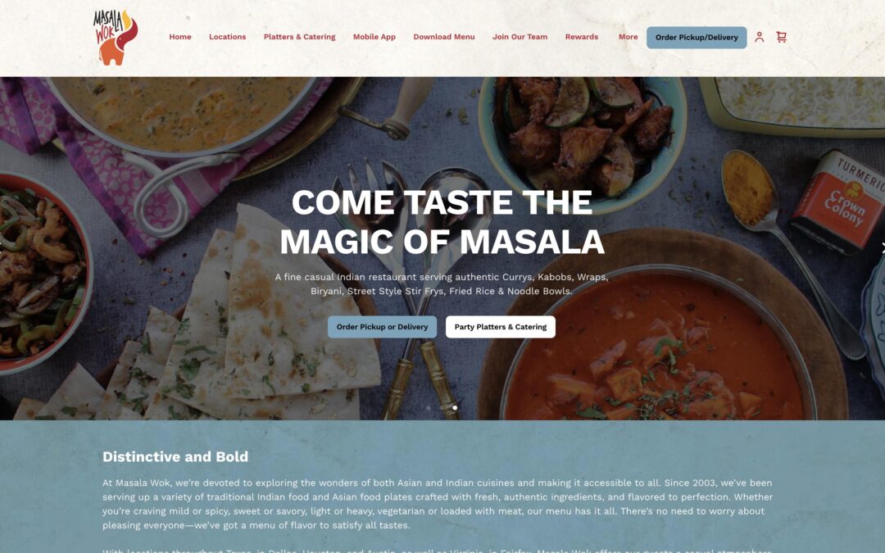The image size is (885, 553).
Task: Open the Home nav item
Action: (180, 37)
